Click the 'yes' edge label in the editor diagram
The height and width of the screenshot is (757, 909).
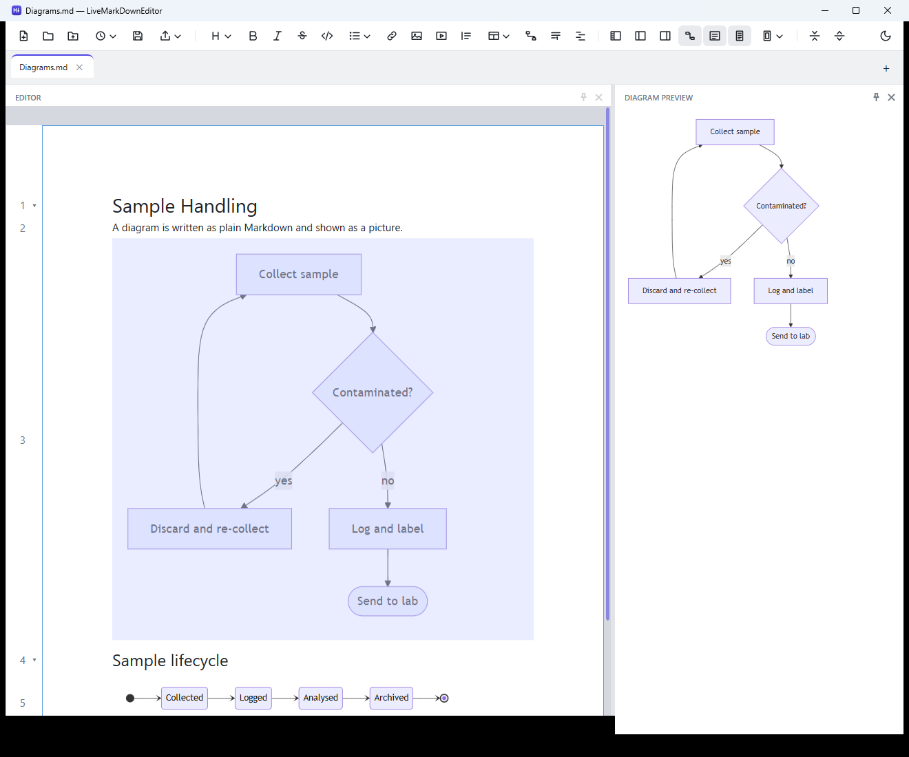(x=284, y=480)
